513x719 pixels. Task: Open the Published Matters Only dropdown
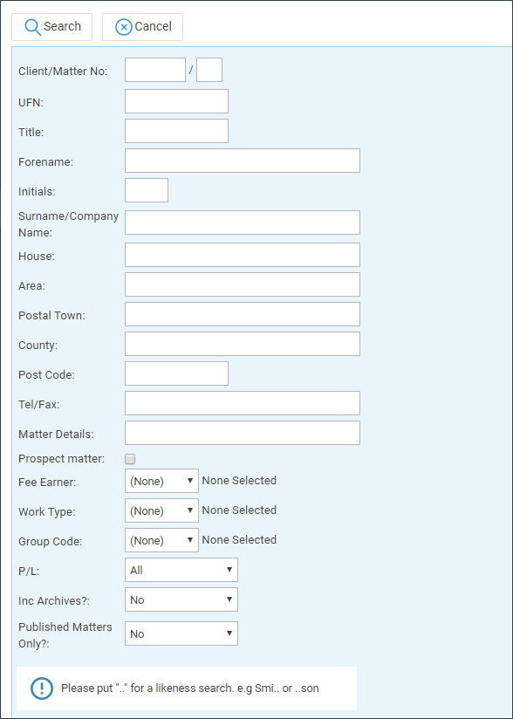tap(181, 633)
